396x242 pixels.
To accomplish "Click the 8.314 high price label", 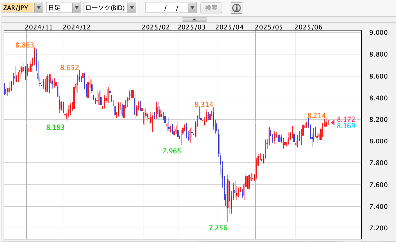I will pos(204,105).
